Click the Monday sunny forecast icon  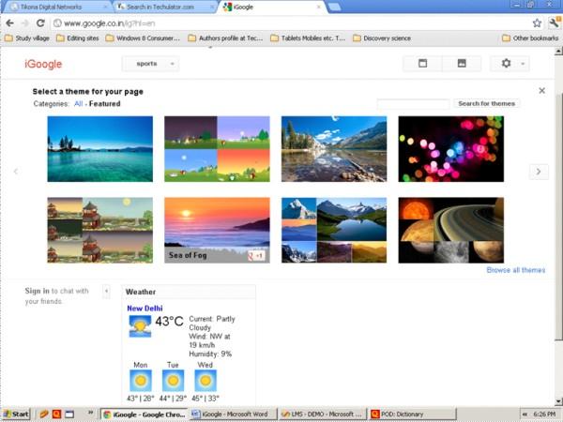(x=141, y=381)
